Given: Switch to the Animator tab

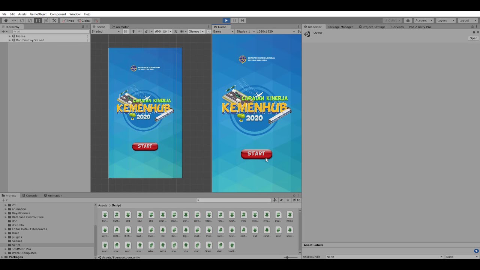Looking at the screenshot, I should tap(120, 27).
